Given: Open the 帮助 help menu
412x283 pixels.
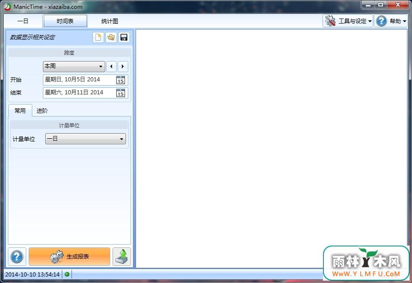Looking at the screenshot, I should (x=391, y=21).
